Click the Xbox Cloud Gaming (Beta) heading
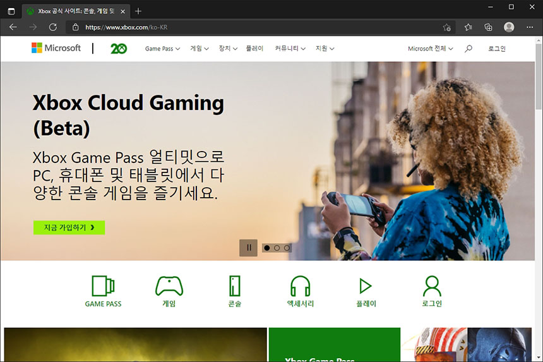 pyautogui.click(x=128, y=116)
